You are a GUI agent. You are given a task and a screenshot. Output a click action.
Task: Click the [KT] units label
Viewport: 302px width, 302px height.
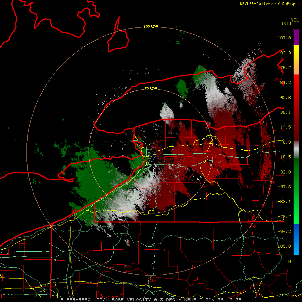[287, 23]
